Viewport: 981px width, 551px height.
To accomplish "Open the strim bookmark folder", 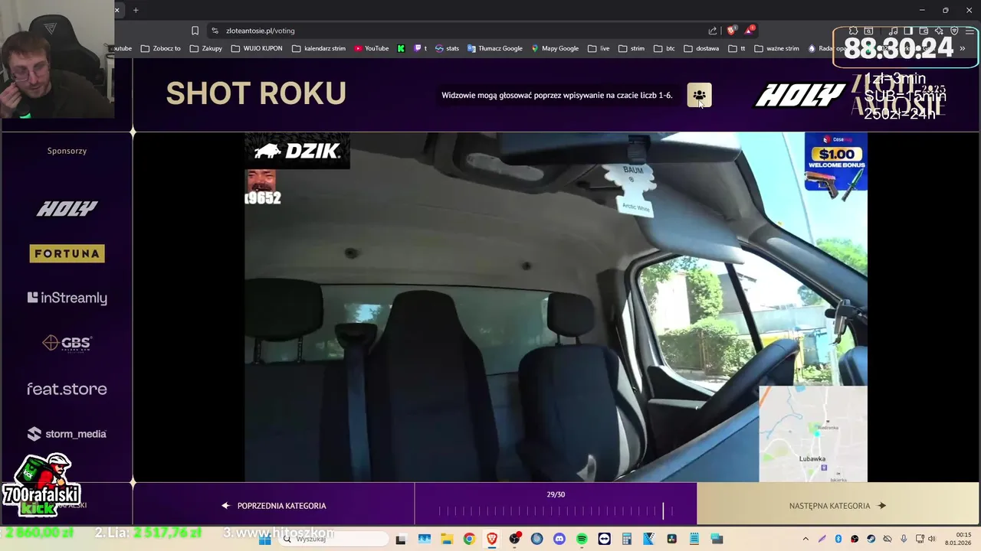I will click(632, 48).
